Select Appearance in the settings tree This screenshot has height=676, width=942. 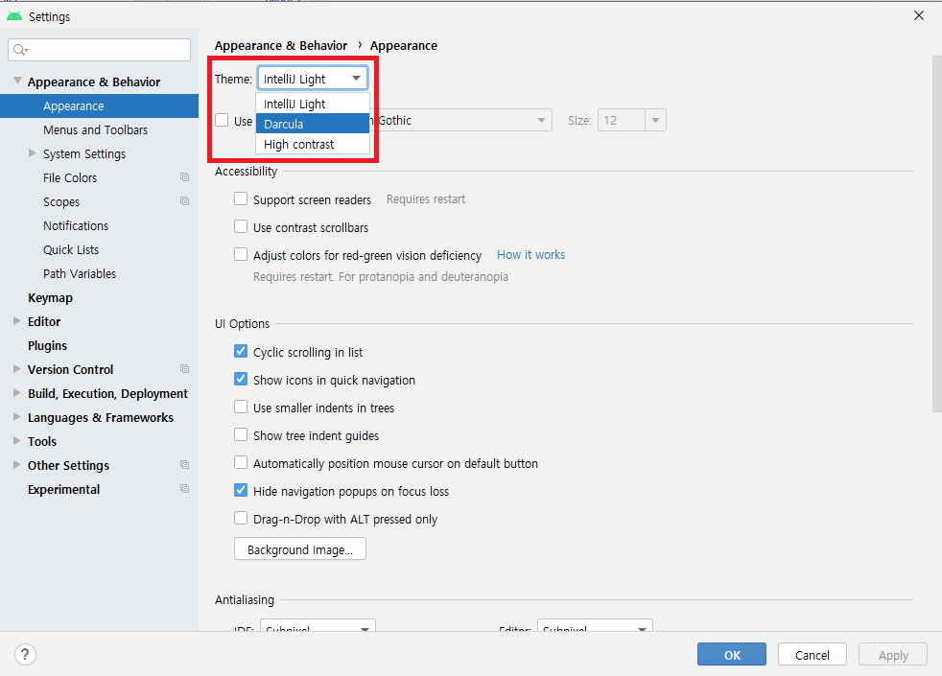pos(99,105)
